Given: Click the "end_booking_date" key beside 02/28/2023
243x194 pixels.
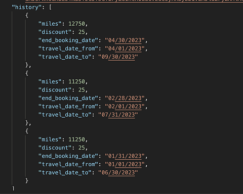Looking at the screenshot, I should [68, 99].
